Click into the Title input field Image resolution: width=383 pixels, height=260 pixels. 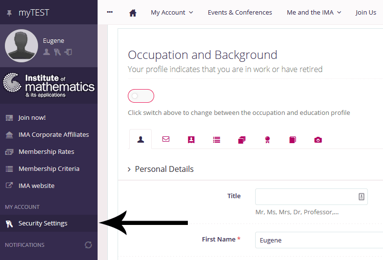point(311,197)
